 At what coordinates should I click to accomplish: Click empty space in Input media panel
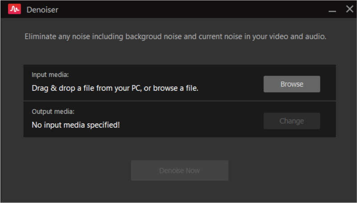[x=232, y=80]
